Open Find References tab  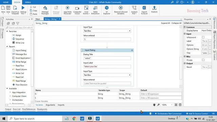(x=29, y=109)
